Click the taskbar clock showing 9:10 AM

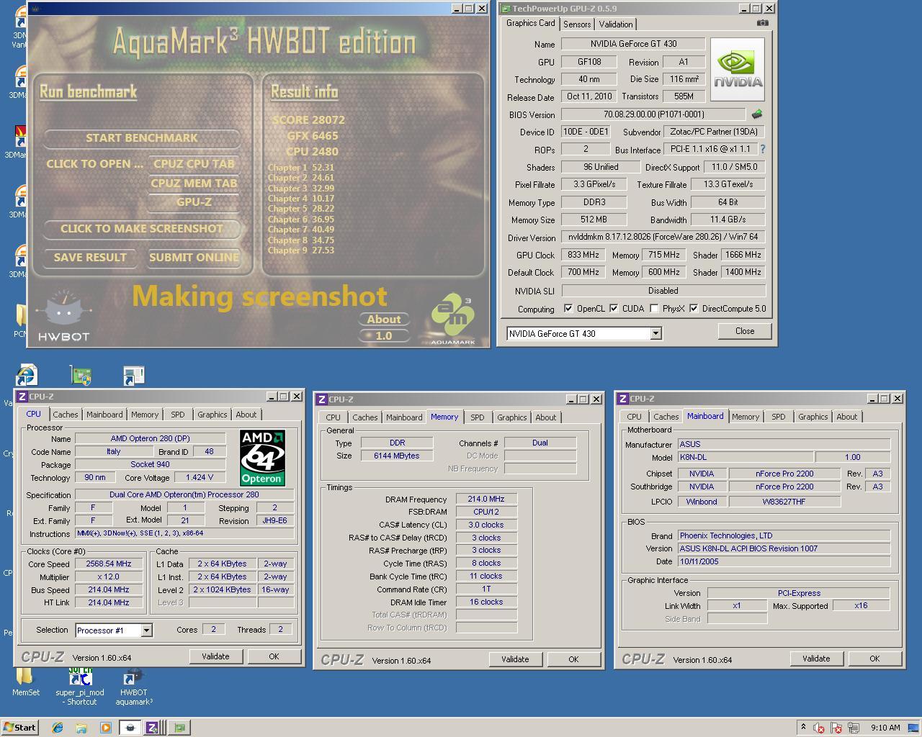[885, 728]
